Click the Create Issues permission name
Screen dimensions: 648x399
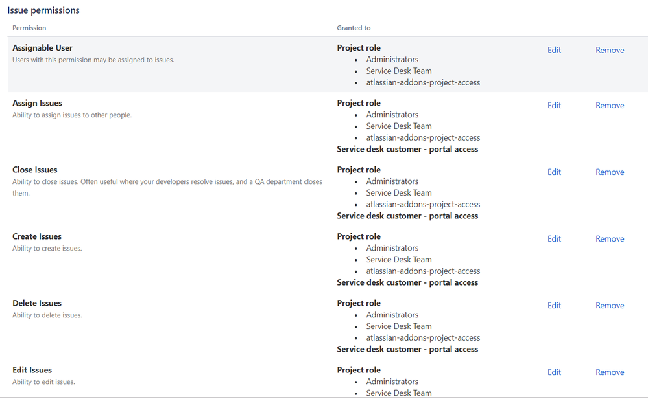click(x=37, y=236)
